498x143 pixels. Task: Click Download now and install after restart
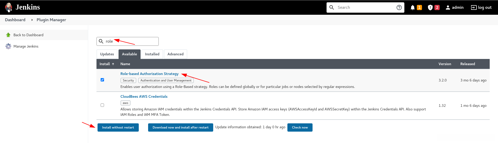[181, 127]
